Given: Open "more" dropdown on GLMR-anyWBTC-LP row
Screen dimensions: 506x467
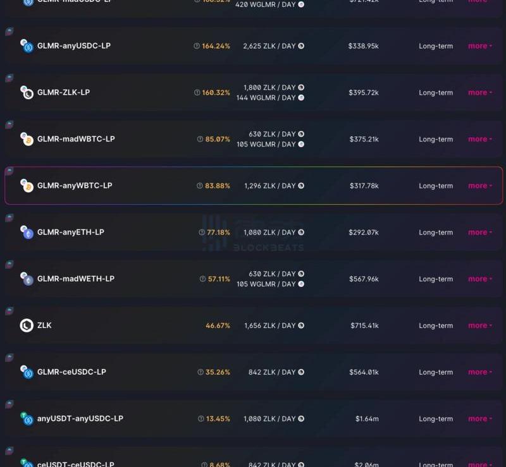Looking at the screenshot, I should coord(479,186).
